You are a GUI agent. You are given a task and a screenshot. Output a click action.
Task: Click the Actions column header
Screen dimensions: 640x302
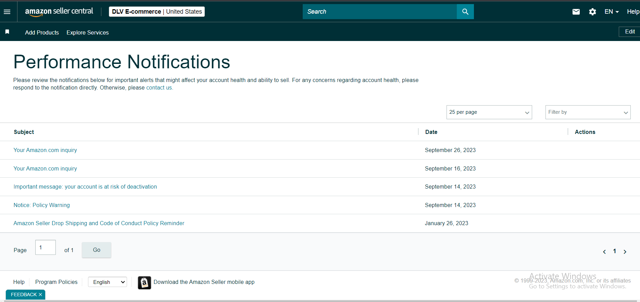(585, 132)
